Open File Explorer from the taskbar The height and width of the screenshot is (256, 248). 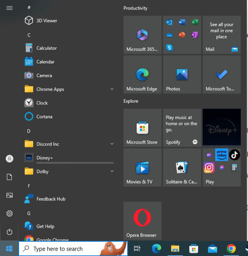tap(175, 248)
